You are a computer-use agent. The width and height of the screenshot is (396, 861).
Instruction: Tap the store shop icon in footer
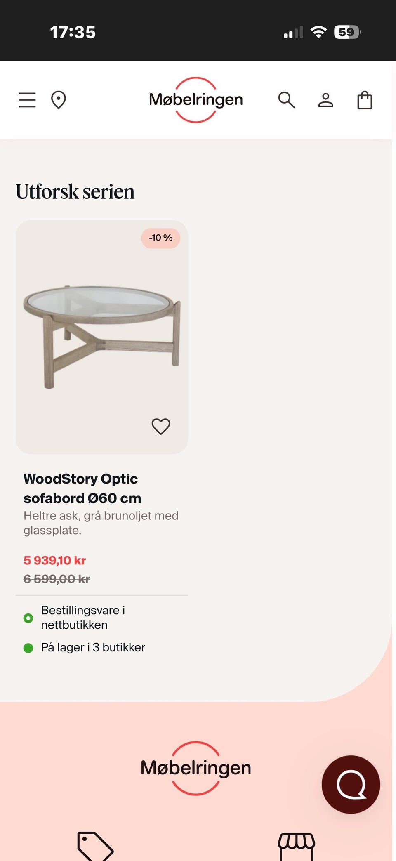pyautogui.click(x=296, y=847)
